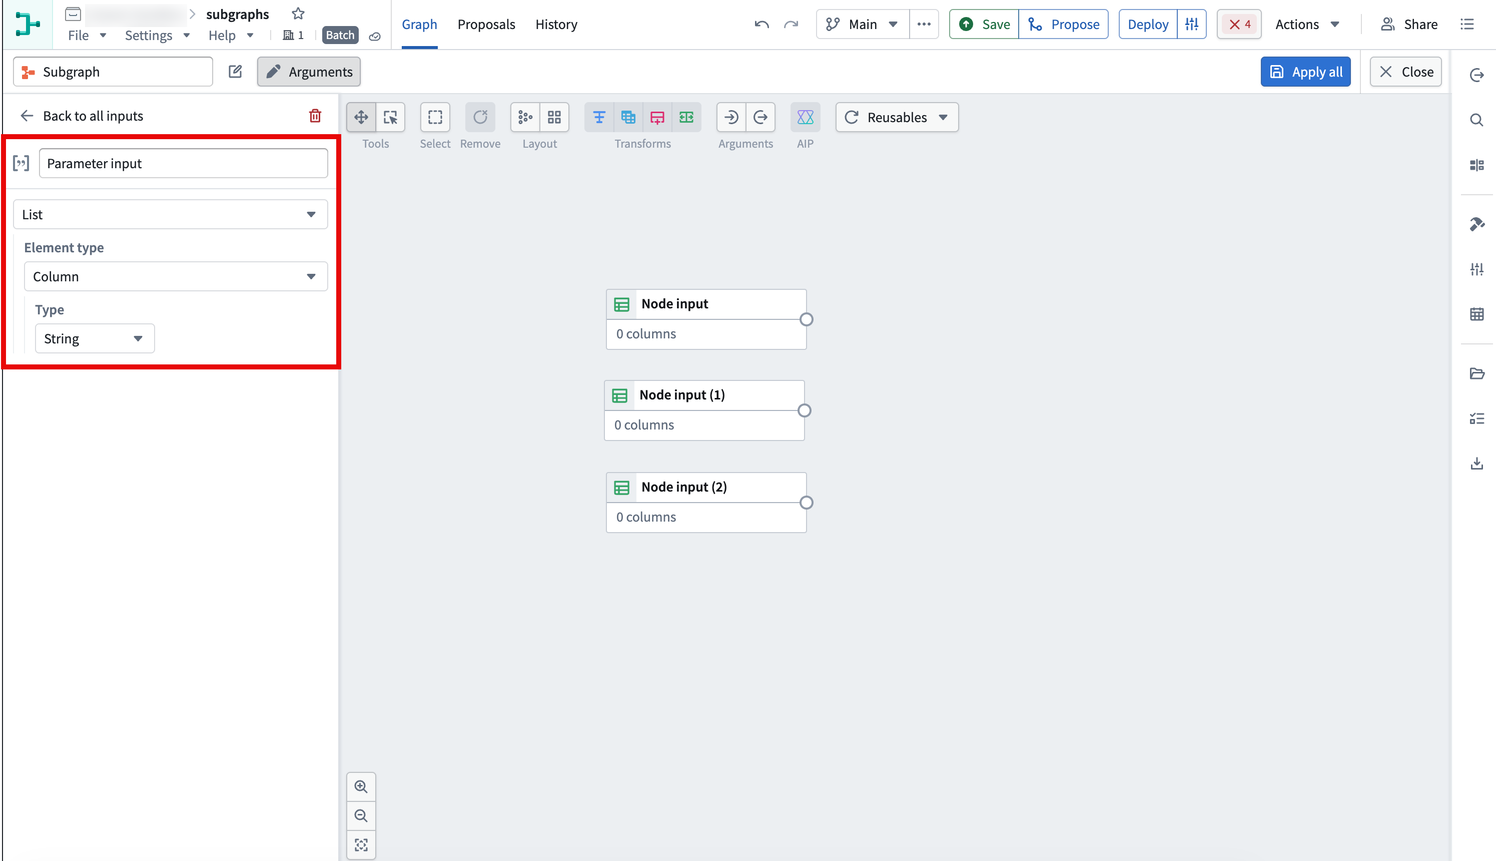
Task: Delete the parameter input with trash icon
Action: point(315,116)
